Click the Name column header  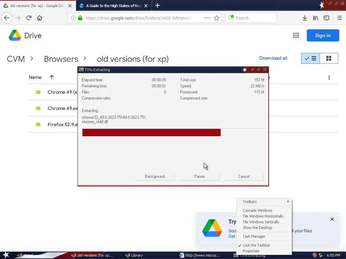(35, 77)
